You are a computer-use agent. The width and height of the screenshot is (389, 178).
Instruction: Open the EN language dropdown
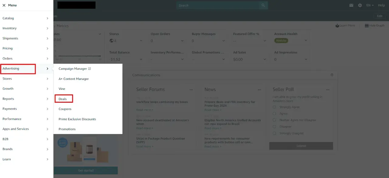click(370, 5)
